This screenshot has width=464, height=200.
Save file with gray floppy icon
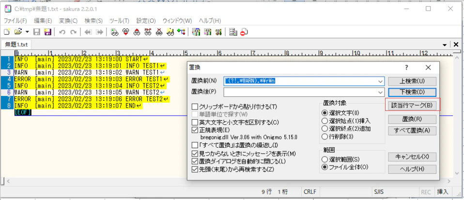[37, 31]
